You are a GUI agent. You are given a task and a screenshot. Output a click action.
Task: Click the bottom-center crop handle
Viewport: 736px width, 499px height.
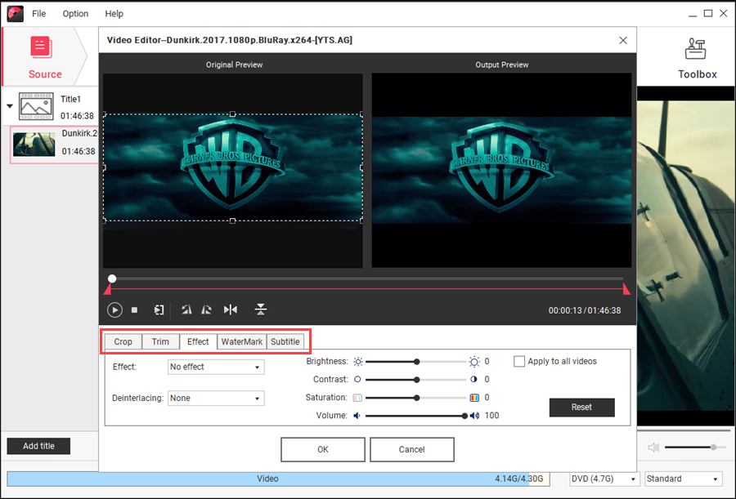(232, 221)
